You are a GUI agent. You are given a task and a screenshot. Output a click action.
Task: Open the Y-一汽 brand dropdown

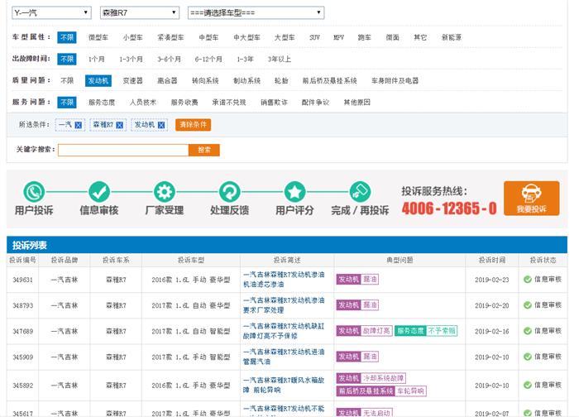pos(51,13)
